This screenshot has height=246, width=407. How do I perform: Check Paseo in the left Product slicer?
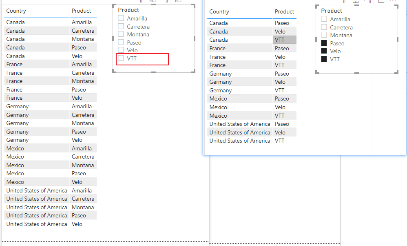[121, 42]
